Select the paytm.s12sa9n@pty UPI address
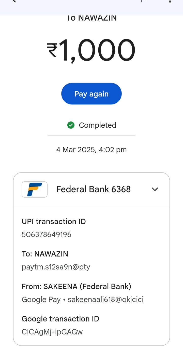183x350 pixels. 56,267
